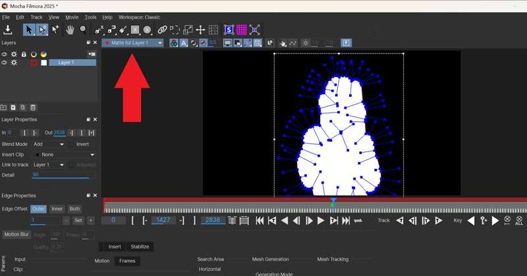
Task: Click the Align Surface icon
Action: click(x=254, y=30)
